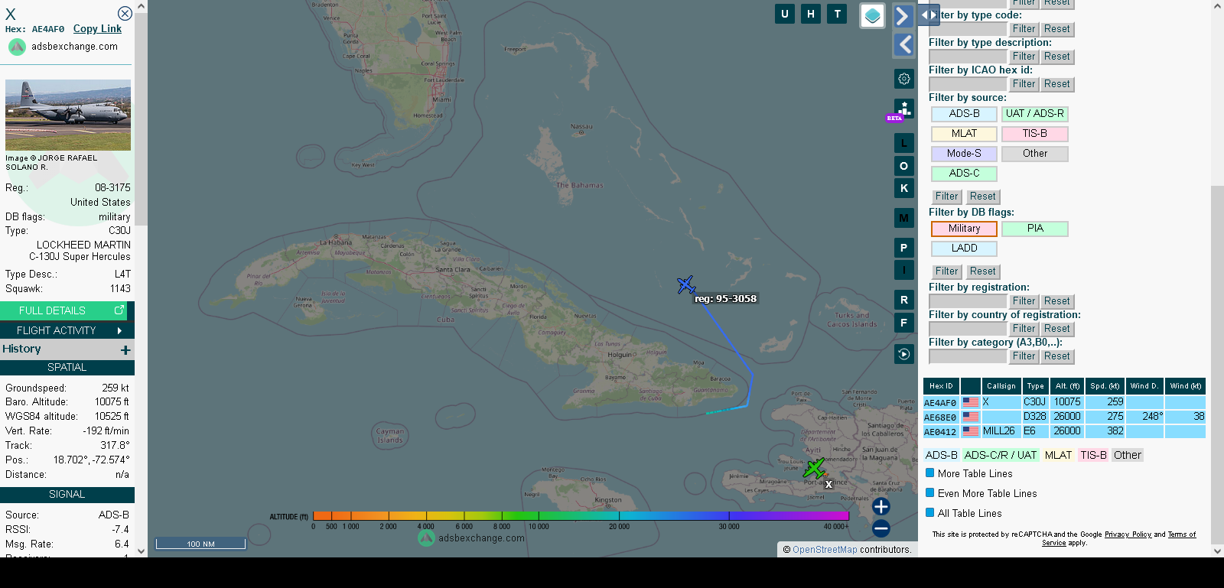The width and height of the screenshot is (1224, 588).
Task: Open the map settings gear
Action: pyautogui.click(x=904, y=79)
